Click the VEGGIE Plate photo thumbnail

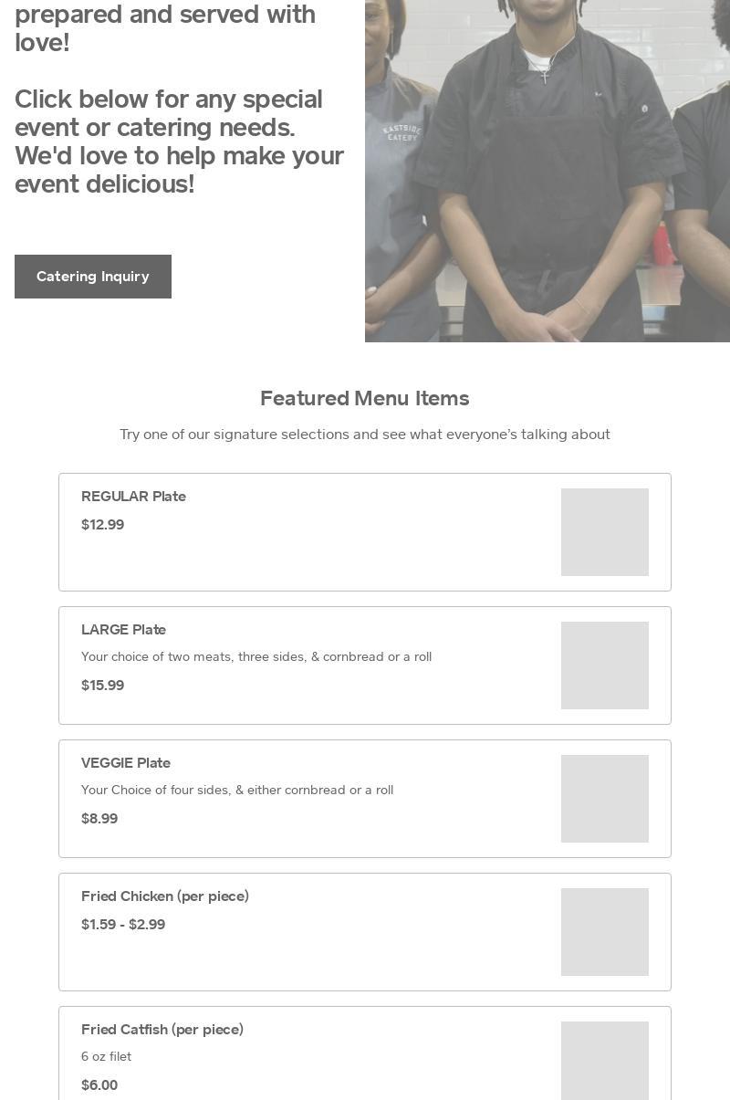click(x=604, y=798)
